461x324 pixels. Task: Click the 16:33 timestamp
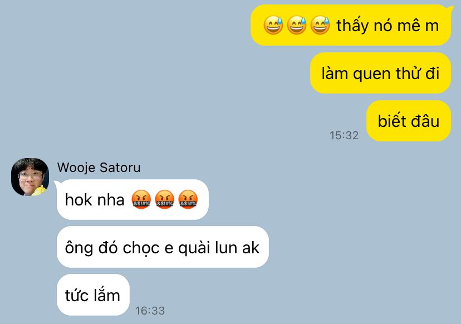[150, 311]
